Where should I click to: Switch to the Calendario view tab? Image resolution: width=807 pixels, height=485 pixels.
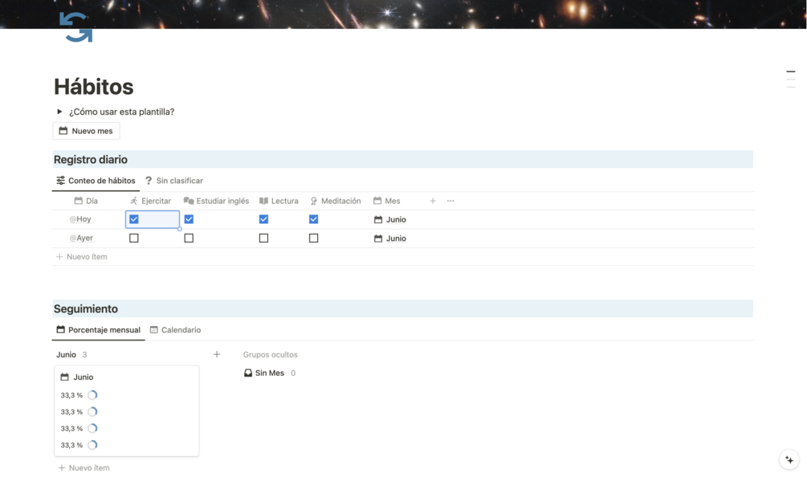tap(175, 330)
